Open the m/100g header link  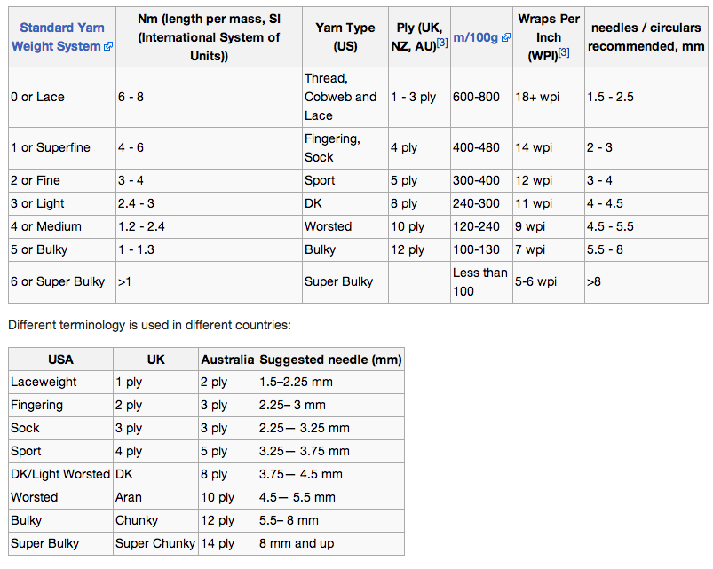click(x=476, y=37)
